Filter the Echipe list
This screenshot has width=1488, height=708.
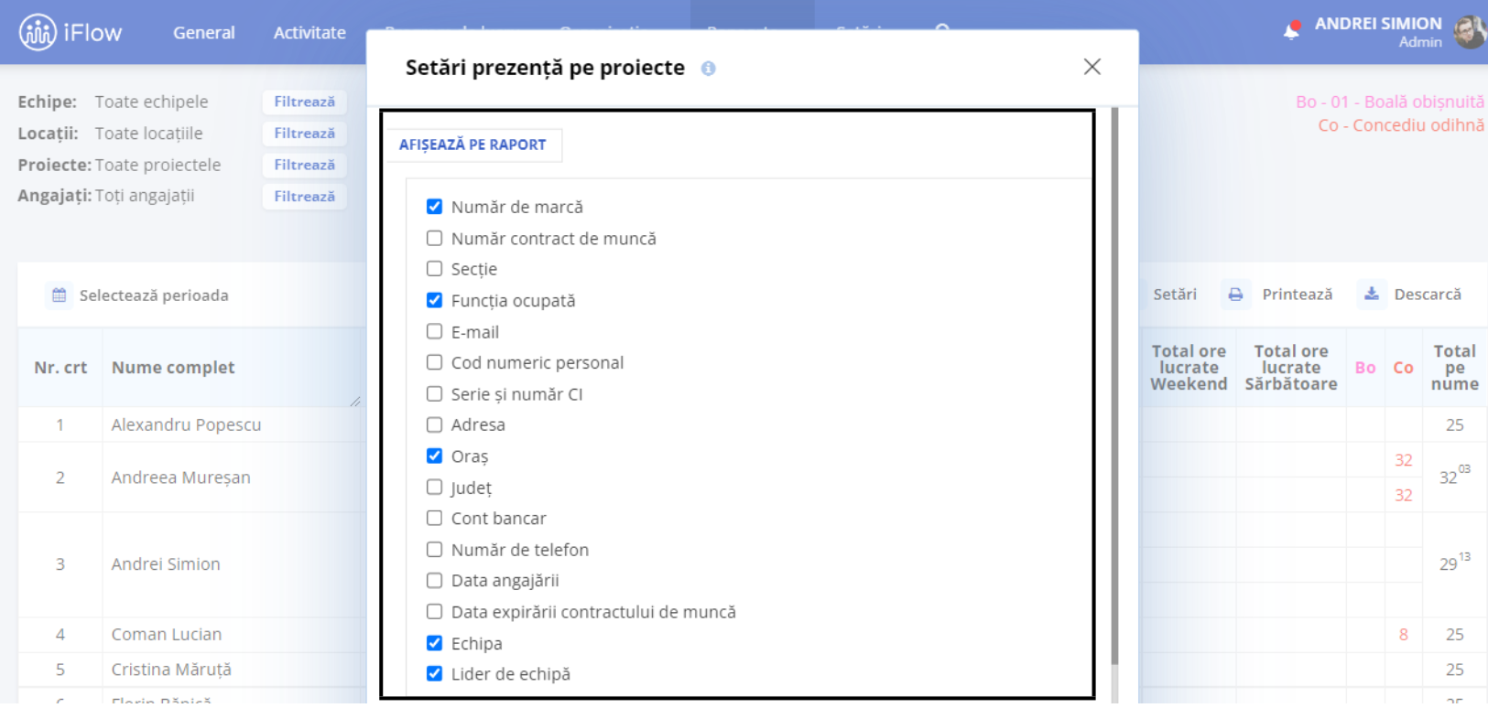click(305, 102)
